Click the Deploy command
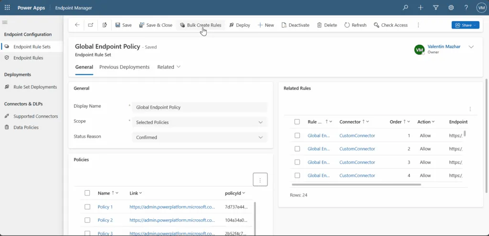 (240, 25)
